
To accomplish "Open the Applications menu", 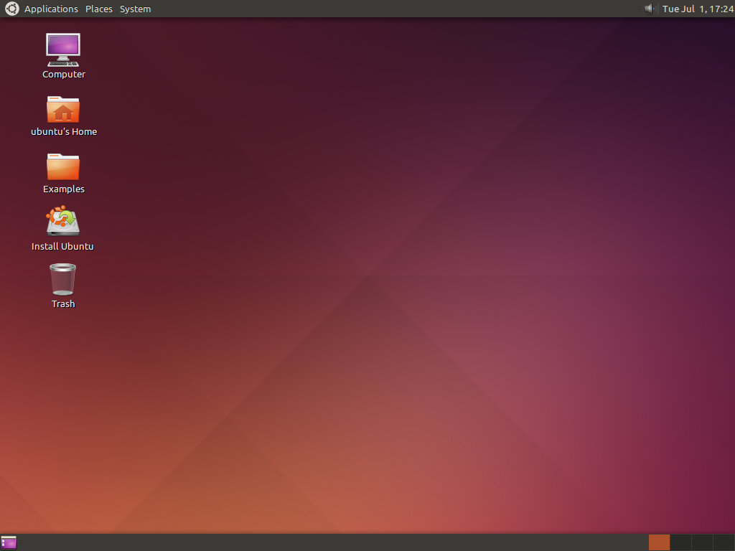I will coord(51,9).
